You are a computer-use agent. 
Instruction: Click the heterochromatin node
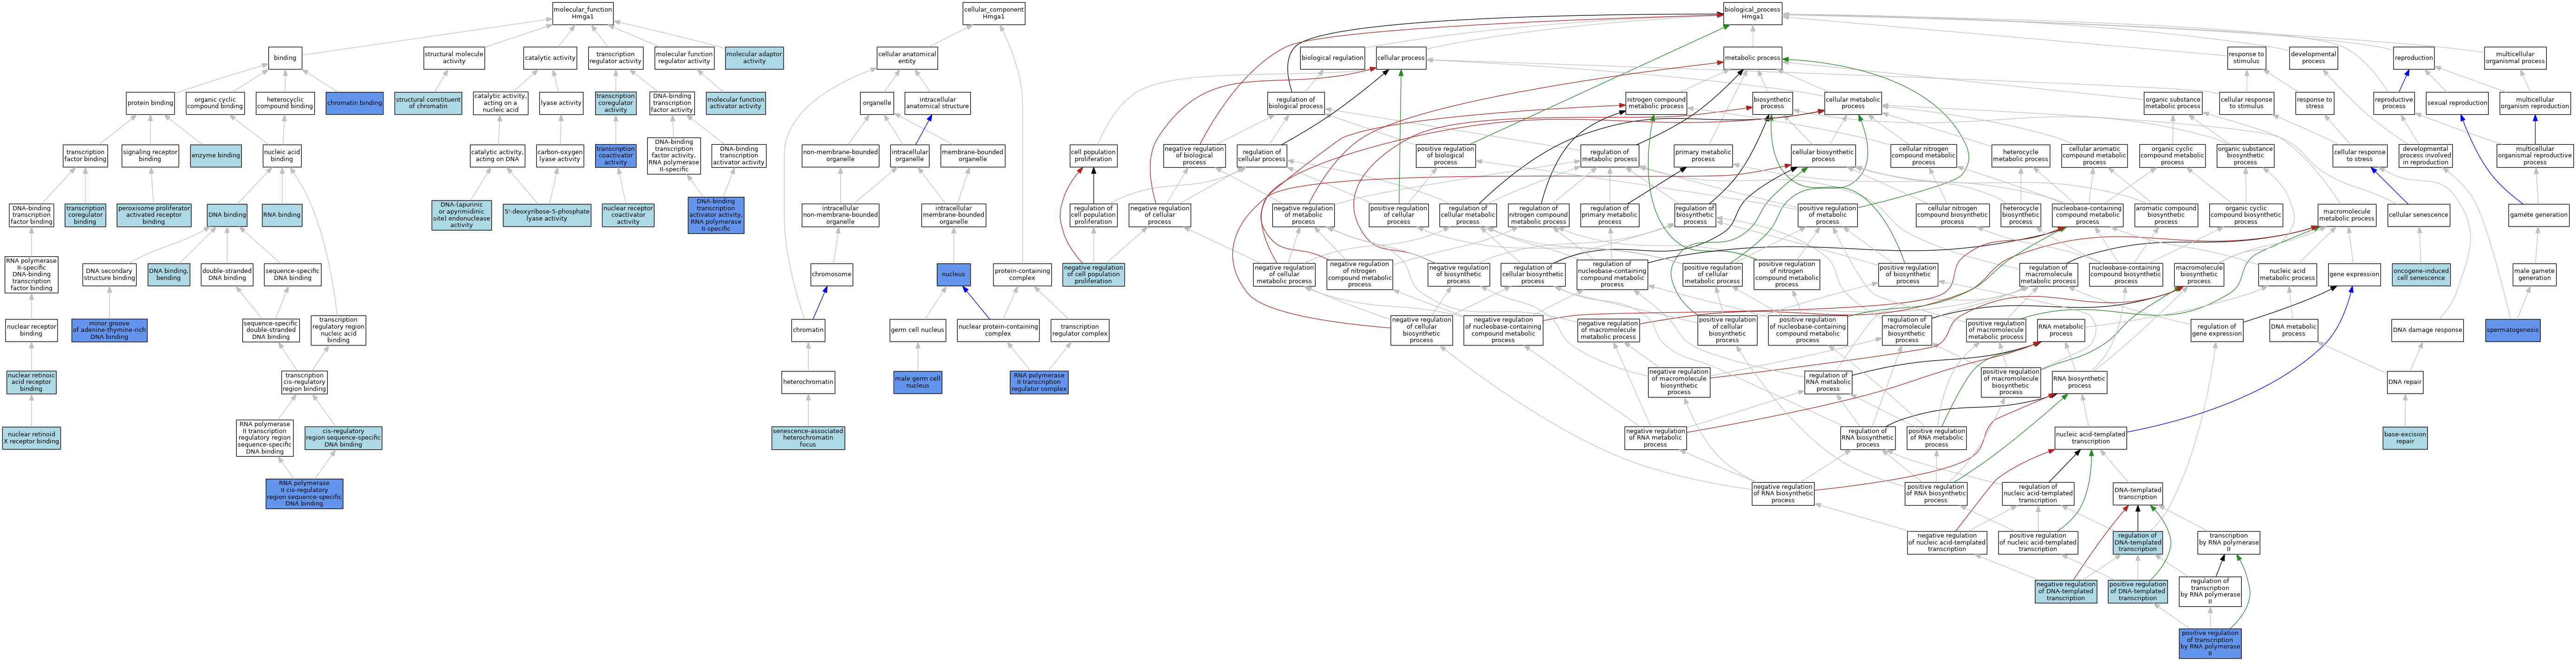coord(808,382)
